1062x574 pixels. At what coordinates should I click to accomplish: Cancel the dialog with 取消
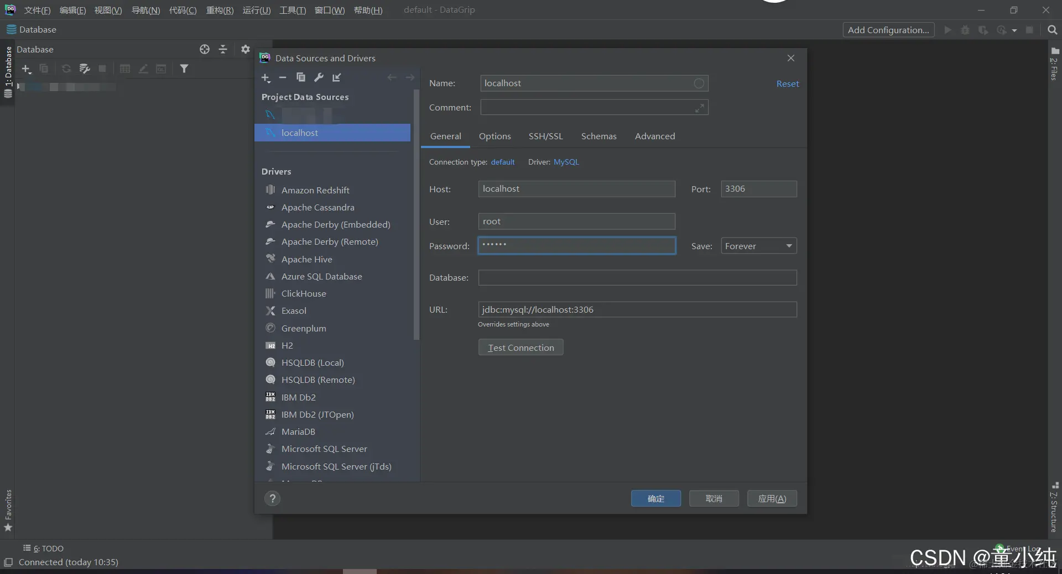[714, 499]
